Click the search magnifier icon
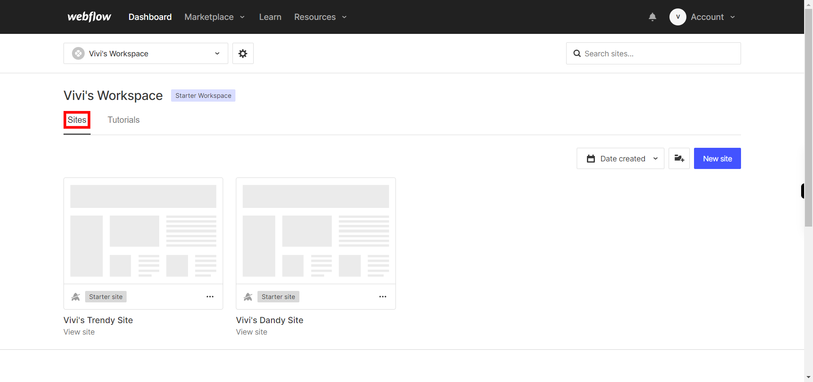813x382 pixels. point(577,53)
